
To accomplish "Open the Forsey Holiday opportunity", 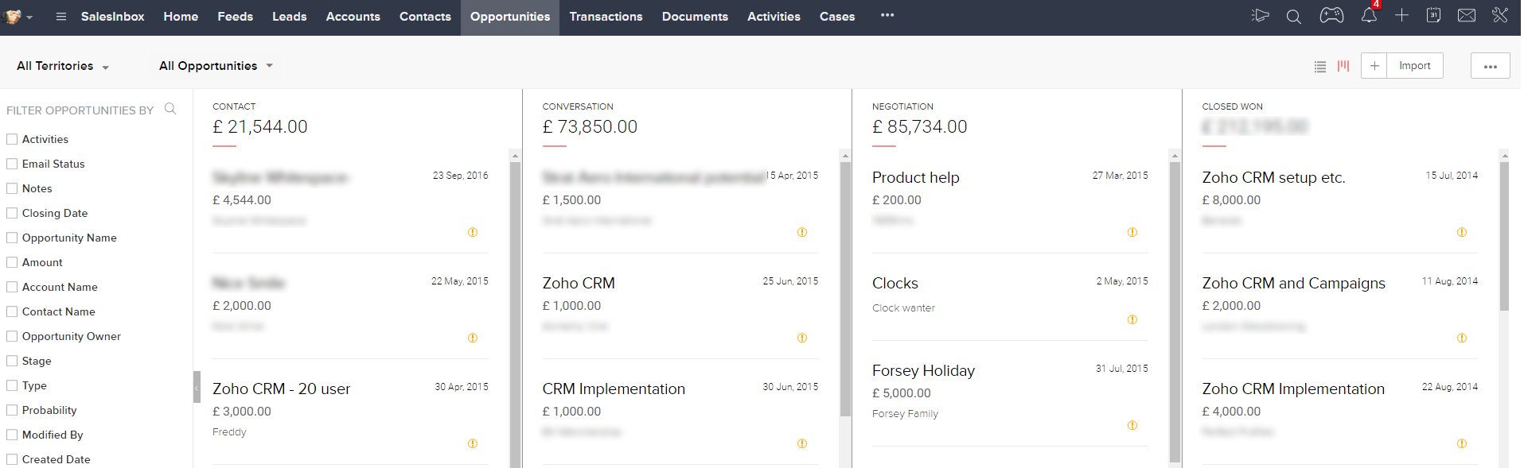I will 923,371.
